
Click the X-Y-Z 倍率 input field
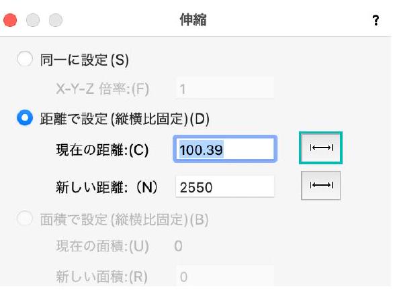pos(225,89)
